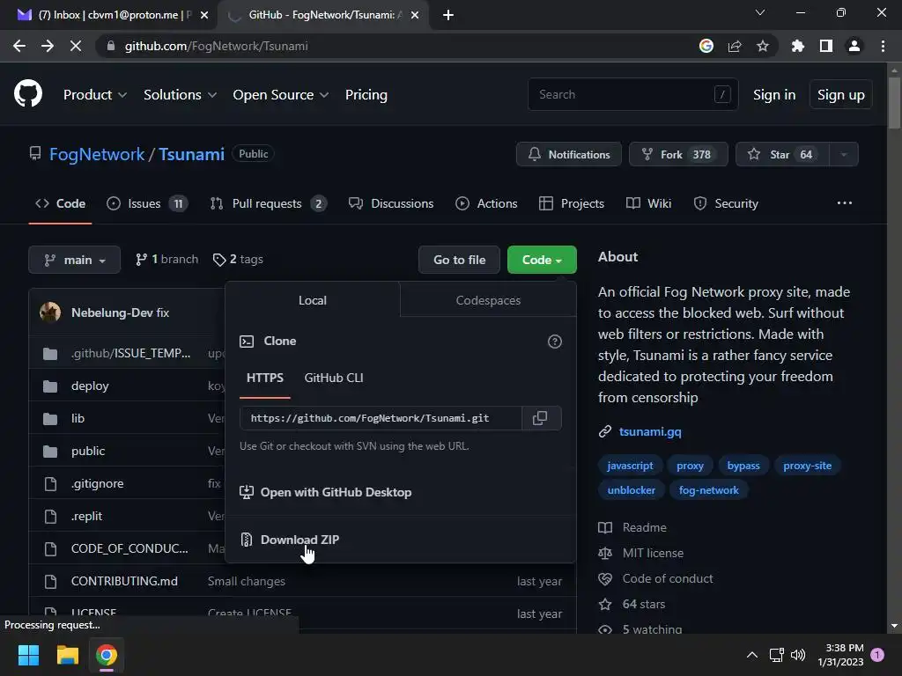Open the public folder
902x676 pixels.
pos(88,452)
